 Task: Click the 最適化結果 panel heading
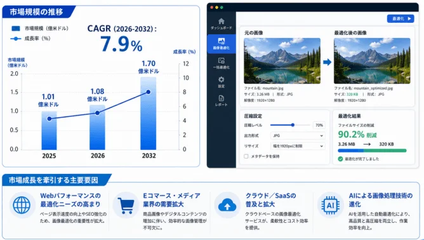349,116
